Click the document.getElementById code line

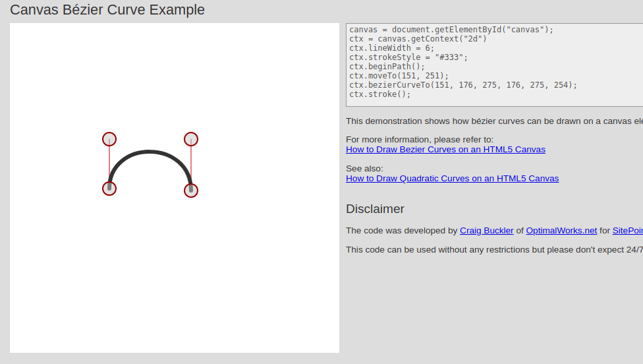pyautogui.click(x=451, y=30)
